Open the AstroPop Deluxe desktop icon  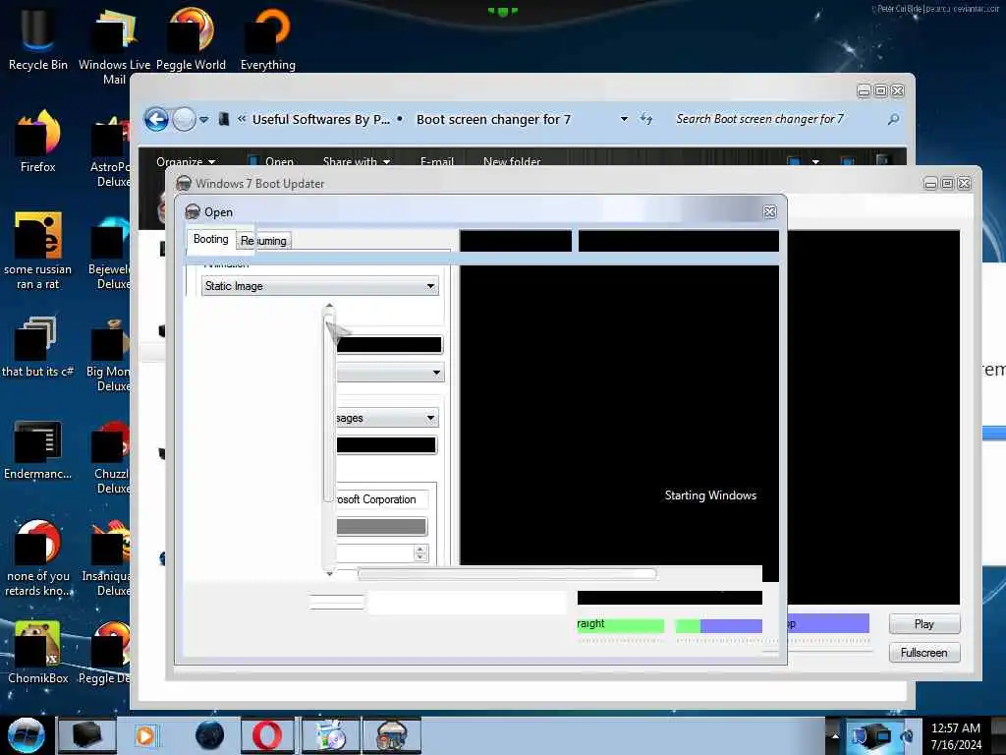pos(110,150)
